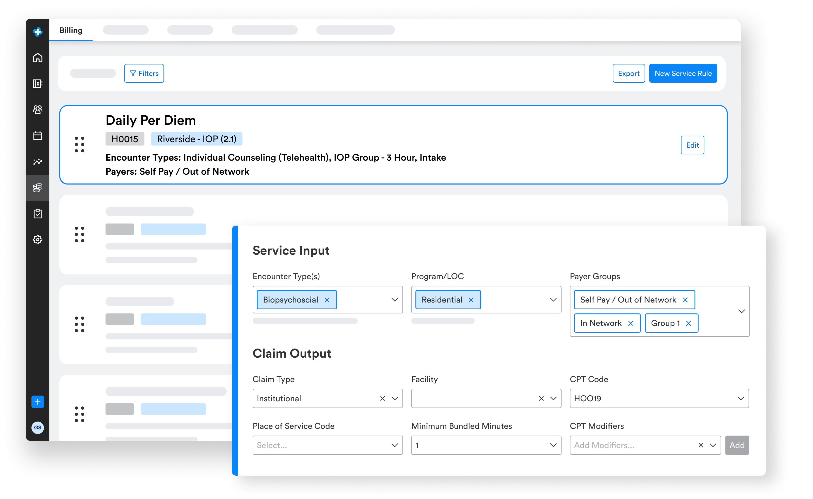Switch to the Billing tab

click(71, 30)
